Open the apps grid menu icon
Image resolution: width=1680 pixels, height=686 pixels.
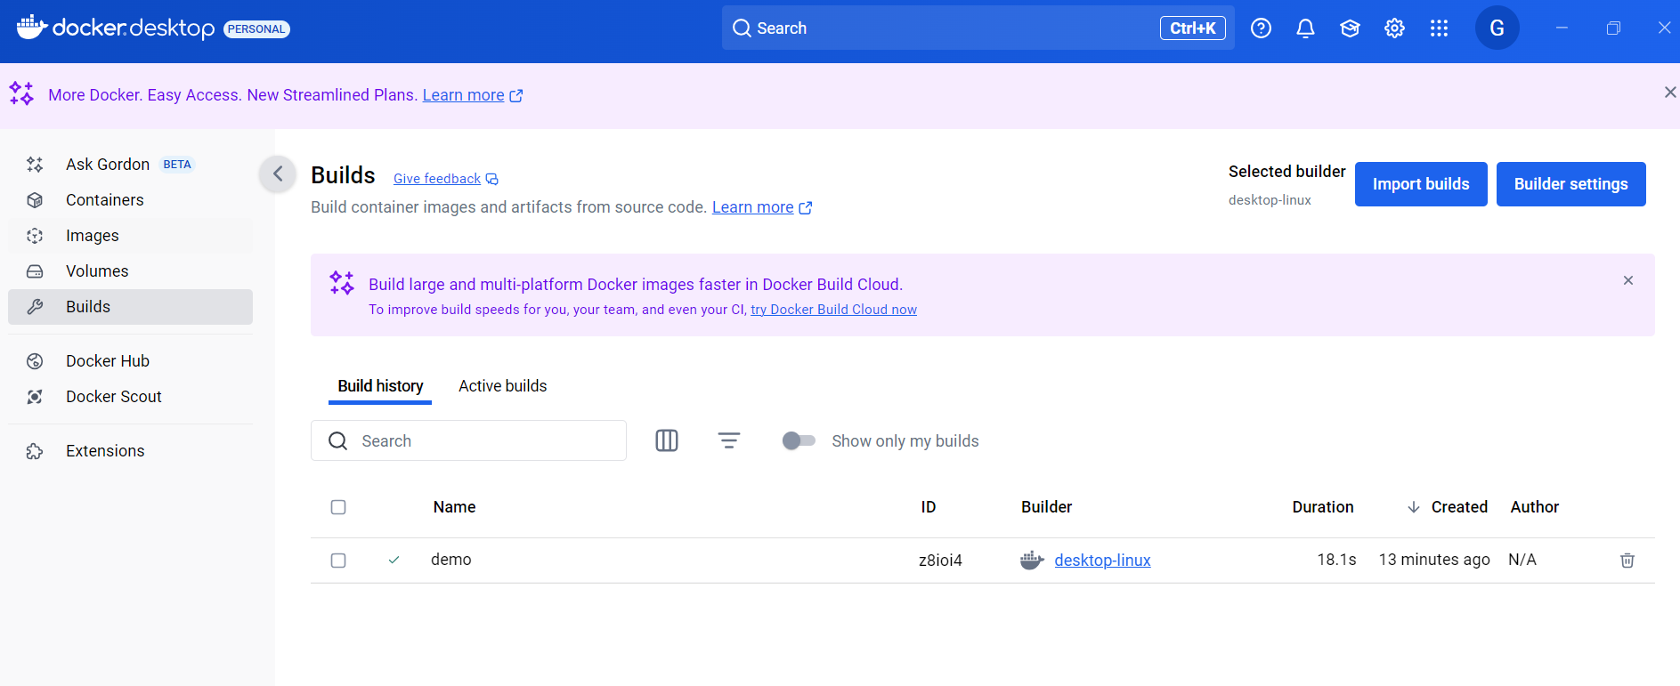(1439, 28)
